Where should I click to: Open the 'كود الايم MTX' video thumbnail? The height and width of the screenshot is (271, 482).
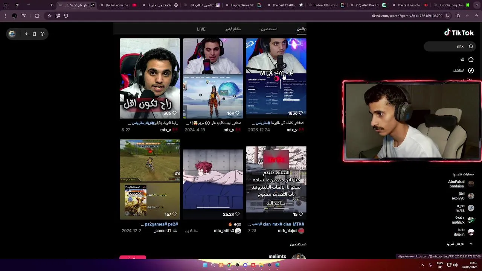tap(276, 78)
